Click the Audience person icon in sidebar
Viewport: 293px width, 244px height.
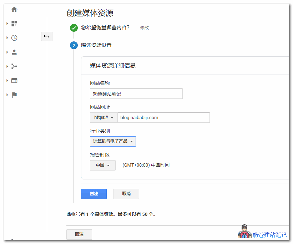[x=14, y=52]
